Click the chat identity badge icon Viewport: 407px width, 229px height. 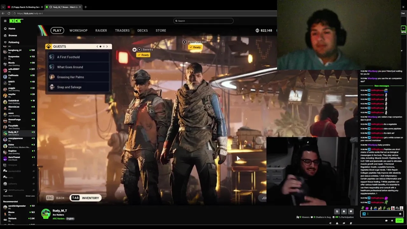[364, 214]
